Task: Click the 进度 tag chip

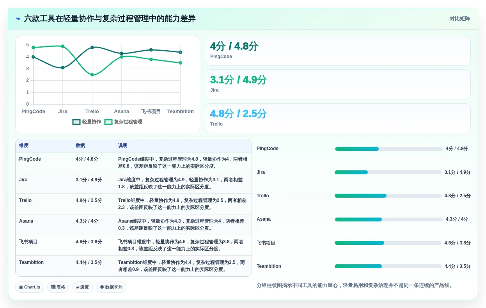Action: coord(82,287)
